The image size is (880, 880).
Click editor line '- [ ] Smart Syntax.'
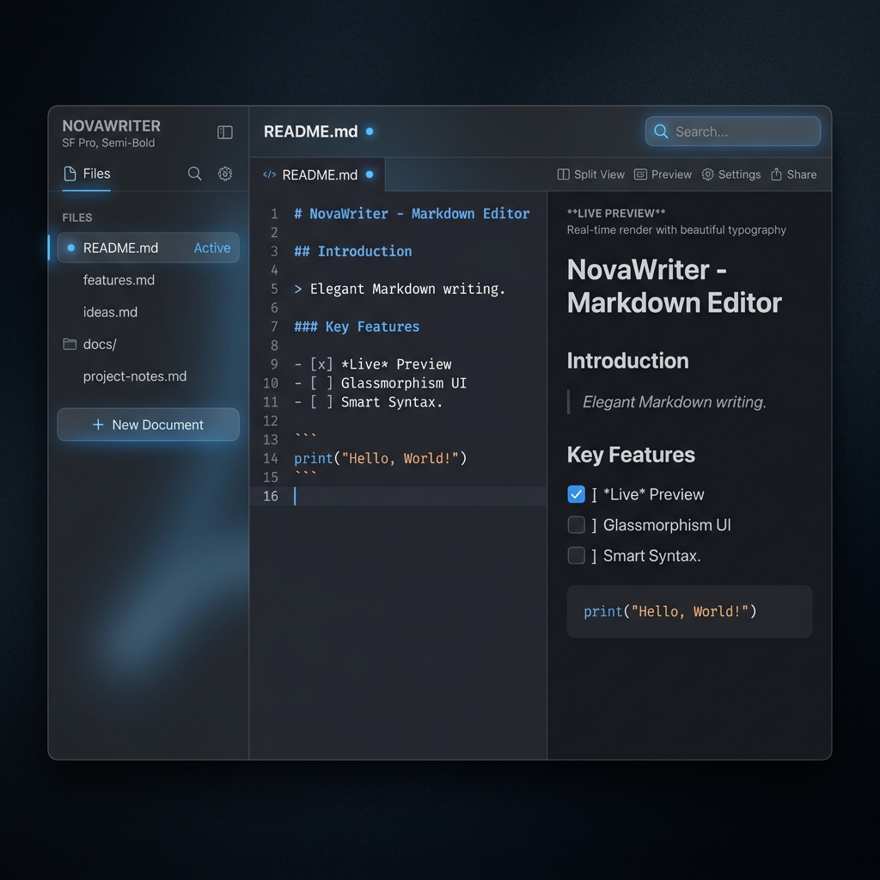369,402
